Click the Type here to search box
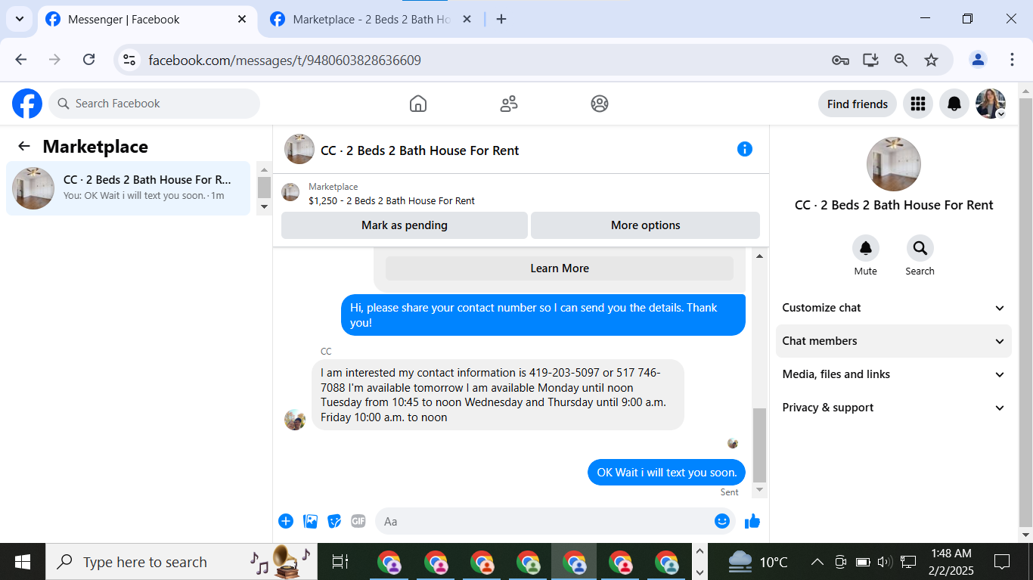 pos(181,562)
